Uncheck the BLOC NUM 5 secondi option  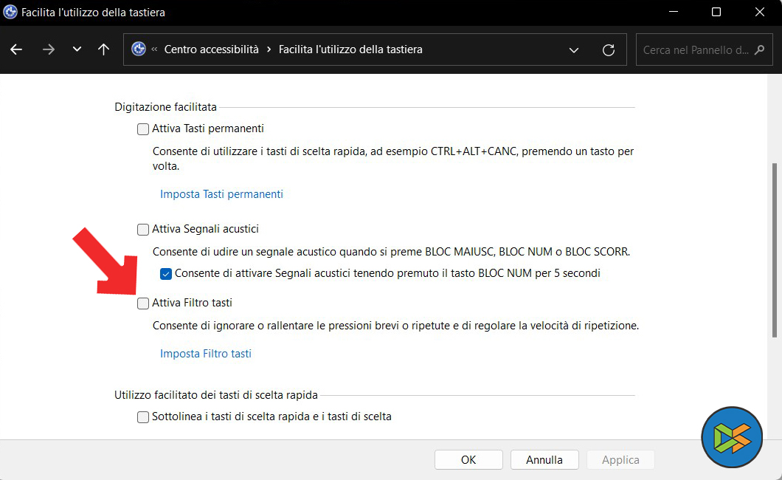point(166,274)
